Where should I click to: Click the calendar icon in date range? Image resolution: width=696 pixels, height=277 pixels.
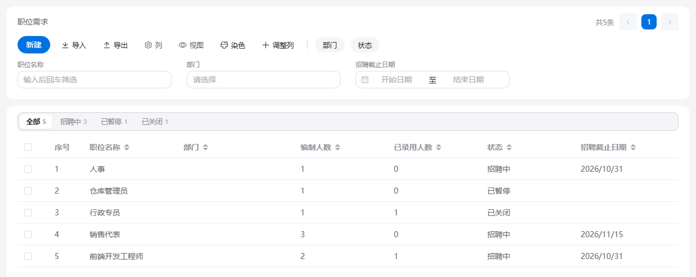365,80
